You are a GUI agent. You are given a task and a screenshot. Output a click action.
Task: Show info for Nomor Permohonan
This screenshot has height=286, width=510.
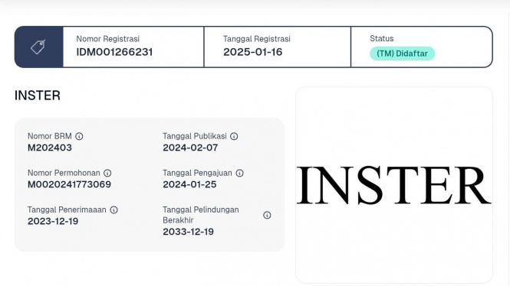(107, 173)
